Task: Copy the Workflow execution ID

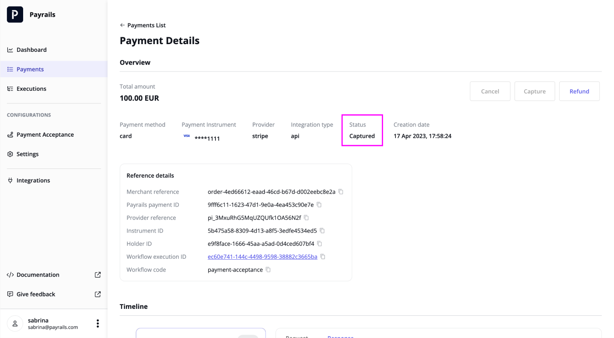Action: [x=323, y=257]
